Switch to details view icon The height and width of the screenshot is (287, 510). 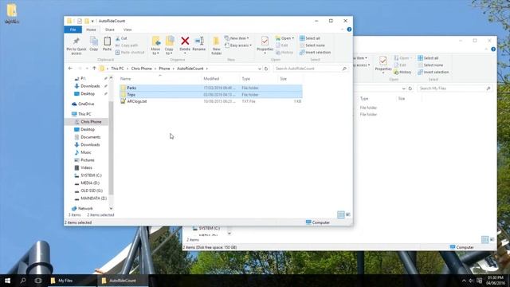coord(340,214)
